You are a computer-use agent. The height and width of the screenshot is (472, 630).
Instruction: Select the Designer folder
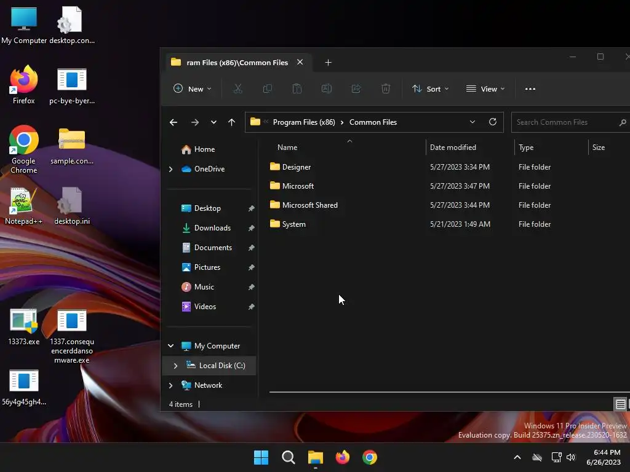[x=296, y=167]
